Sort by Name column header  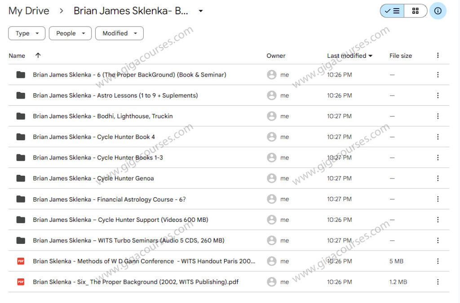(17, 56)
